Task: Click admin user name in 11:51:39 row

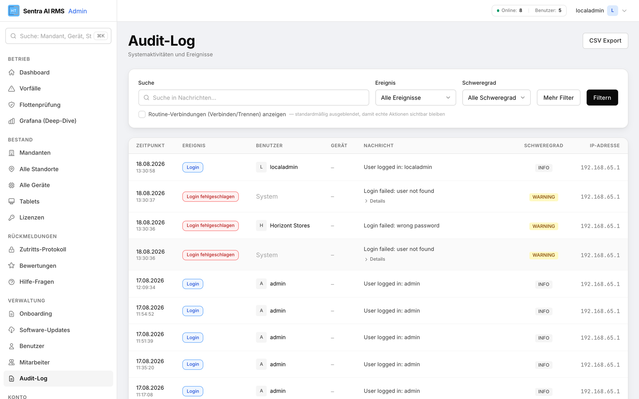Action: [x=278, y=337]
